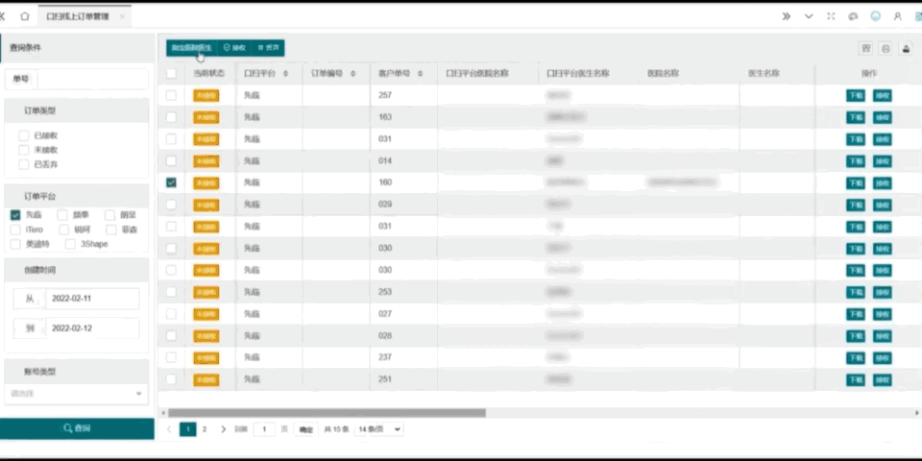The image size is (922, 461).
Task: Open the 14条/页 page size dropdown
Action: tap(378, 429)
